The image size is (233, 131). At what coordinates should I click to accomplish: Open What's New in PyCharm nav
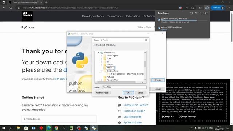(x=144, y=27)
